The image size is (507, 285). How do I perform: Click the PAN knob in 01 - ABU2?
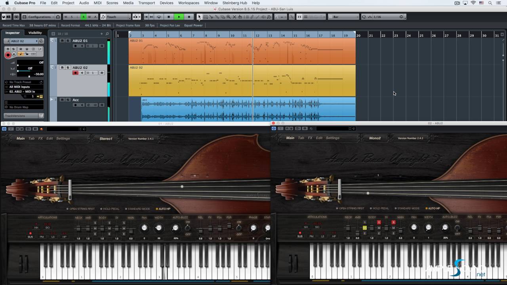pyautogui.click(x=144, y=228)
